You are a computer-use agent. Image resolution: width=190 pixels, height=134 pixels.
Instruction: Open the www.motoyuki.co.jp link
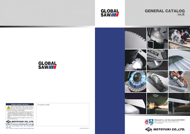tap(20, 124)
